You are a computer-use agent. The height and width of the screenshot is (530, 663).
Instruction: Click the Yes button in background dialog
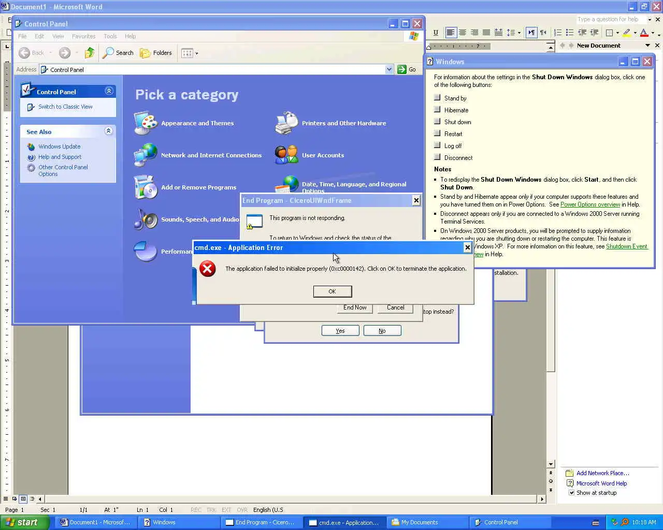point(340,331)
